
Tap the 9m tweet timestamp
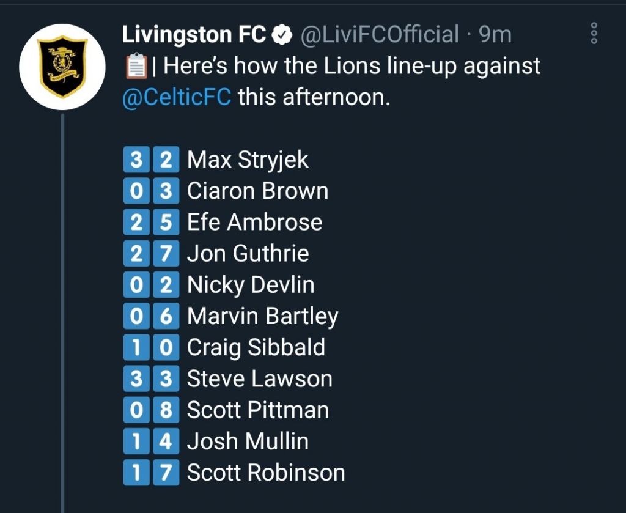pos(495,35)
